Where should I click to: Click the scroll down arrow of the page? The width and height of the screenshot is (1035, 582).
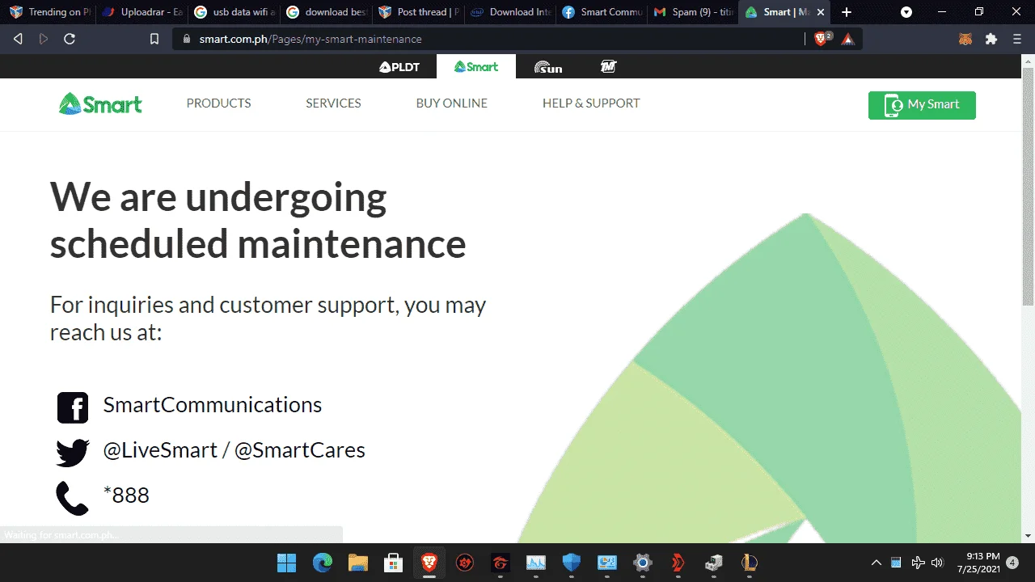[x=1028, y=536]
